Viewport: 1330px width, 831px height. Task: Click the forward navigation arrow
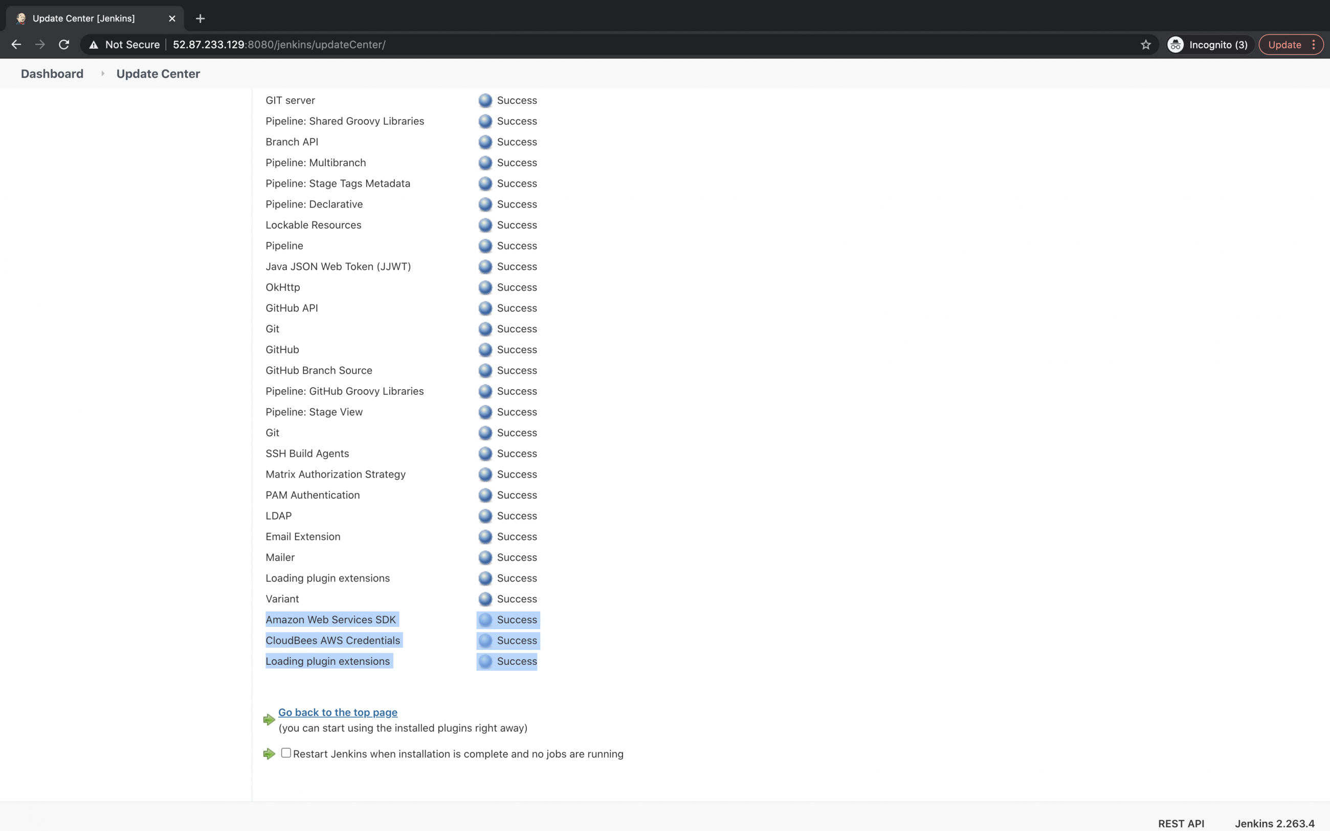click(39, 44)
